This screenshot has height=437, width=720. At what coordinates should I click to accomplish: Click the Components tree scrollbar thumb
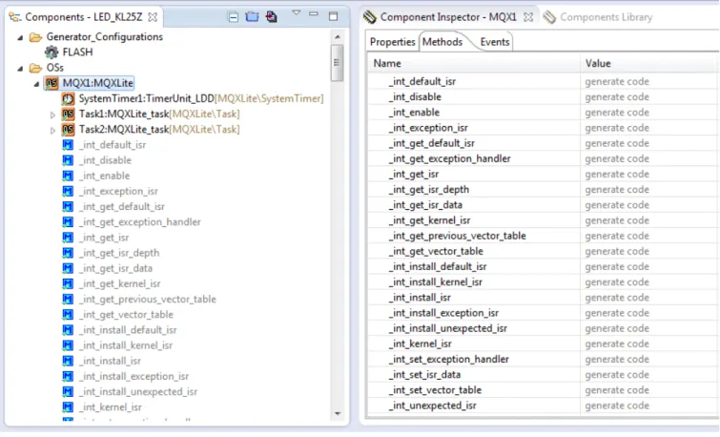tap(337, 63)
